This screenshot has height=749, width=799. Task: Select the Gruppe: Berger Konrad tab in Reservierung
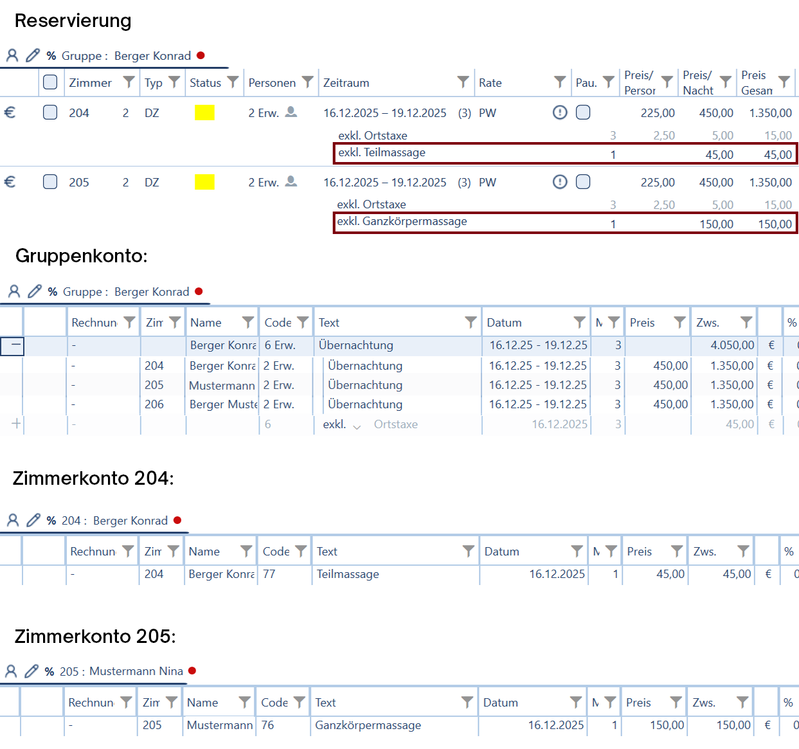point(126,56)
